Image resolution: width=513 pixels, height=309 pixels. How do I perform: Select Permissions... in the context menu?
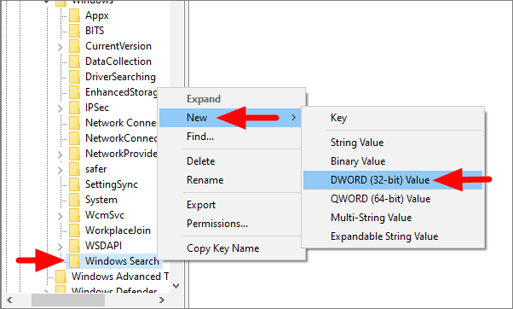tap(217, 224)
